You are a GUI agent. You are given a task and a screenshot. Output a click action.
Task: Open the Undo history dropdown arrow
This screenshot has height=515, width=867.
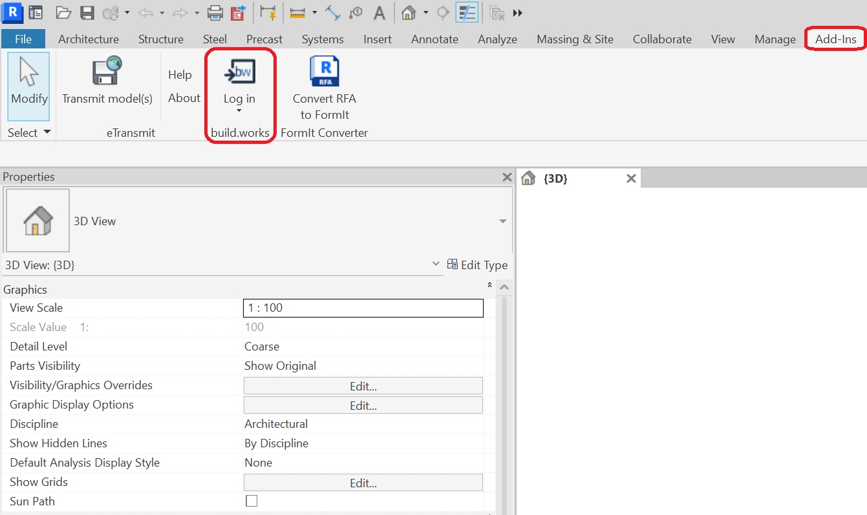point(162,13)
